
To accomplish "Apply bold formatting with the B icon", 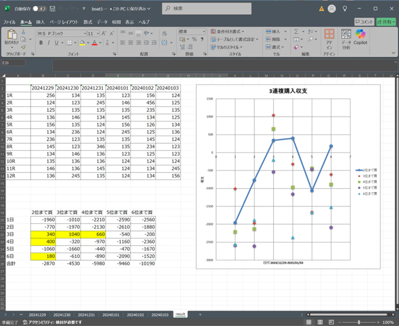I will (41, 42).
